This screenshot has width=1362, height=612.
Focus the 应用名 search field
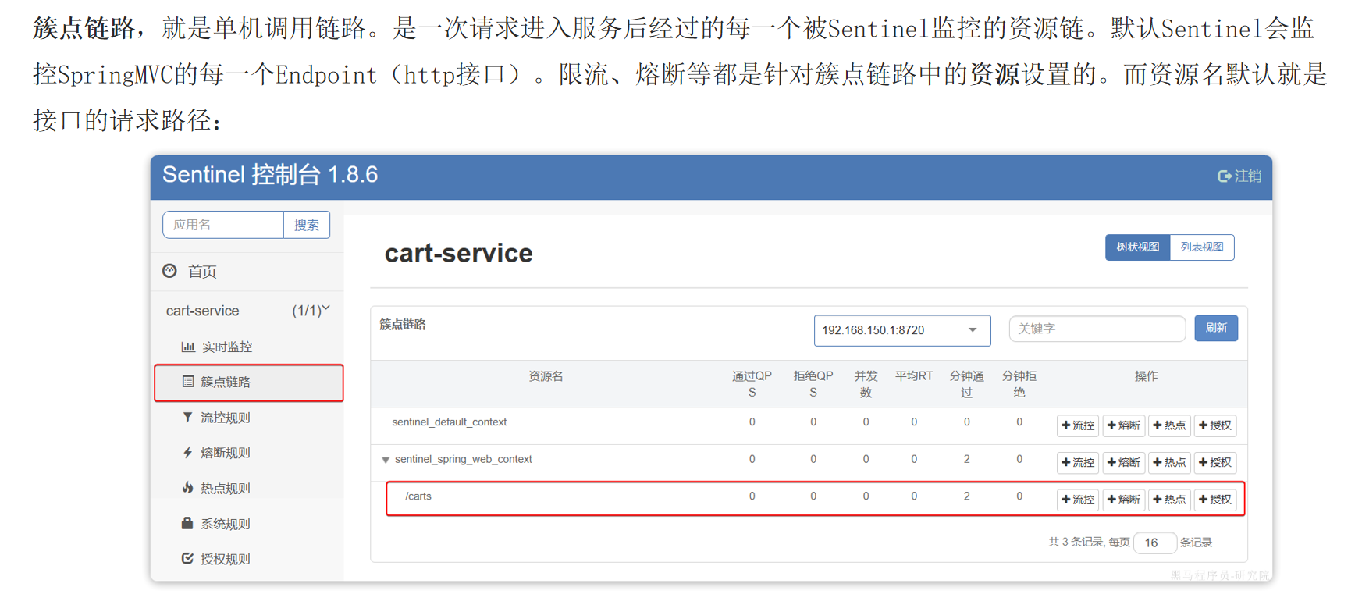click(x=223, y=225)
